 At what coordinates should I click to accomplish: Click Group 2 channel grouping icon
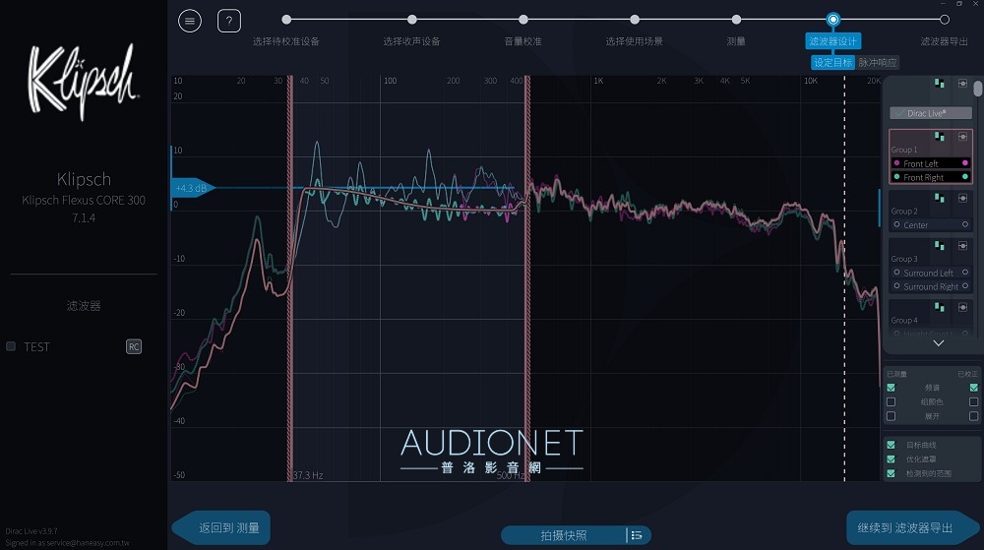[939, 198]
